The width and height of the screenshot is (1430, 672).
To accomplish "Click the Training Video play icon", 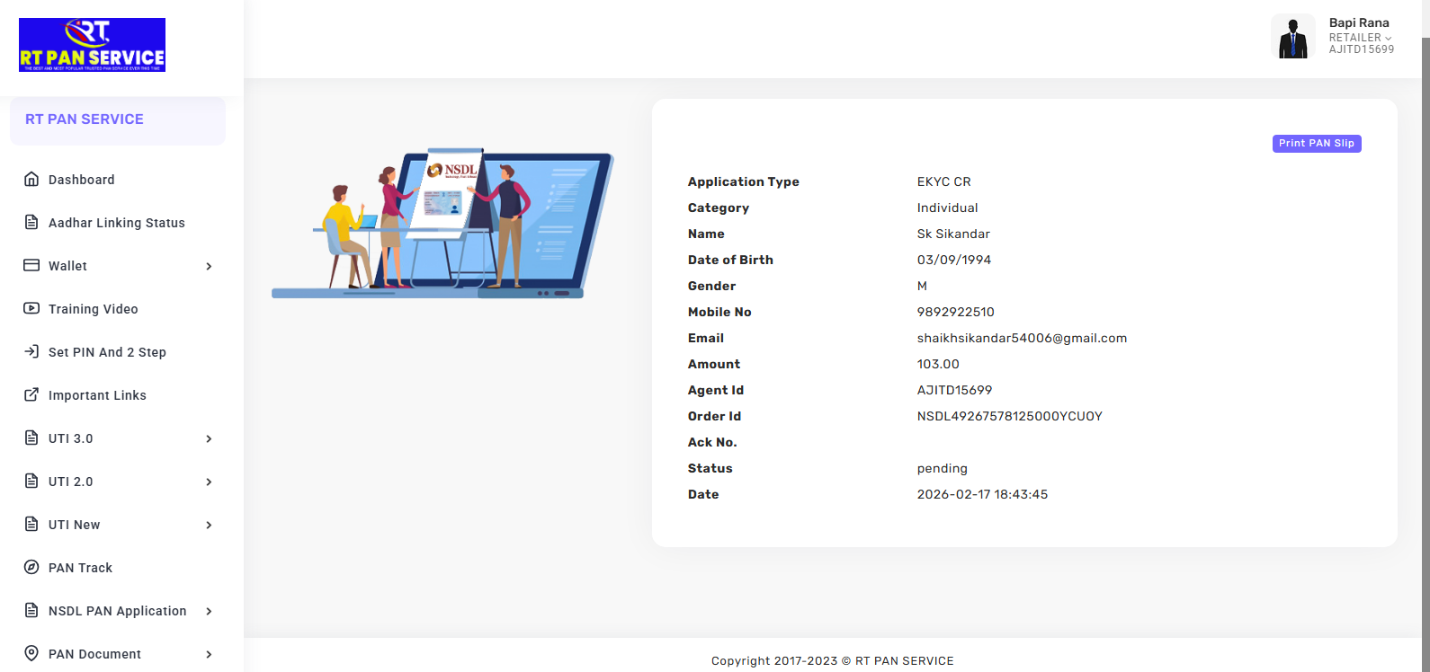I will pyautogui.click(x=31, y=308).
